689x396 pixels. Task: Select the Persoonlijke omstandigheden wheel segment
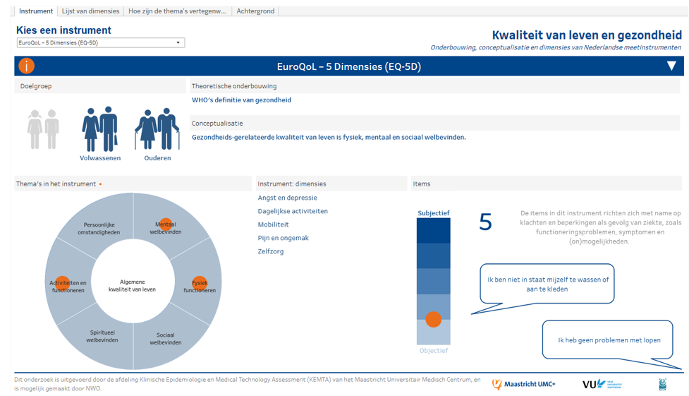click(x=99, y=229)
